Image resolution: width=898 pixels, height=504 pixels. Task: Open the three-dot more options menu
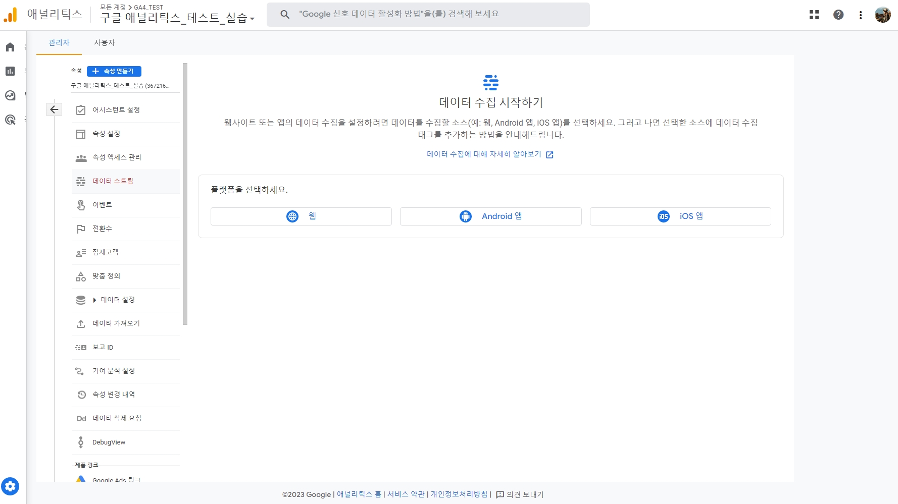point(861,15)
